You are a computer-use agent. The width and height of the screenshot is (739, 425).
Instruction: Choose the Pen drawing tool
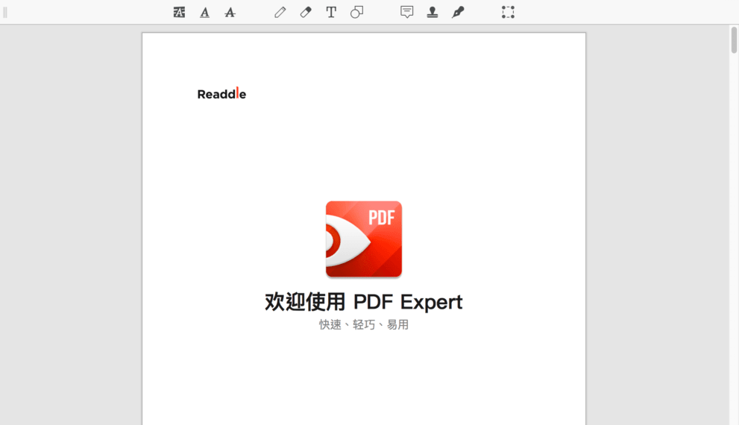(280, 12)
